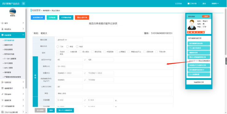This screenshot has width=227, height=114.
Task: Click the 随访日期 date input field
Action: (70, 40)
